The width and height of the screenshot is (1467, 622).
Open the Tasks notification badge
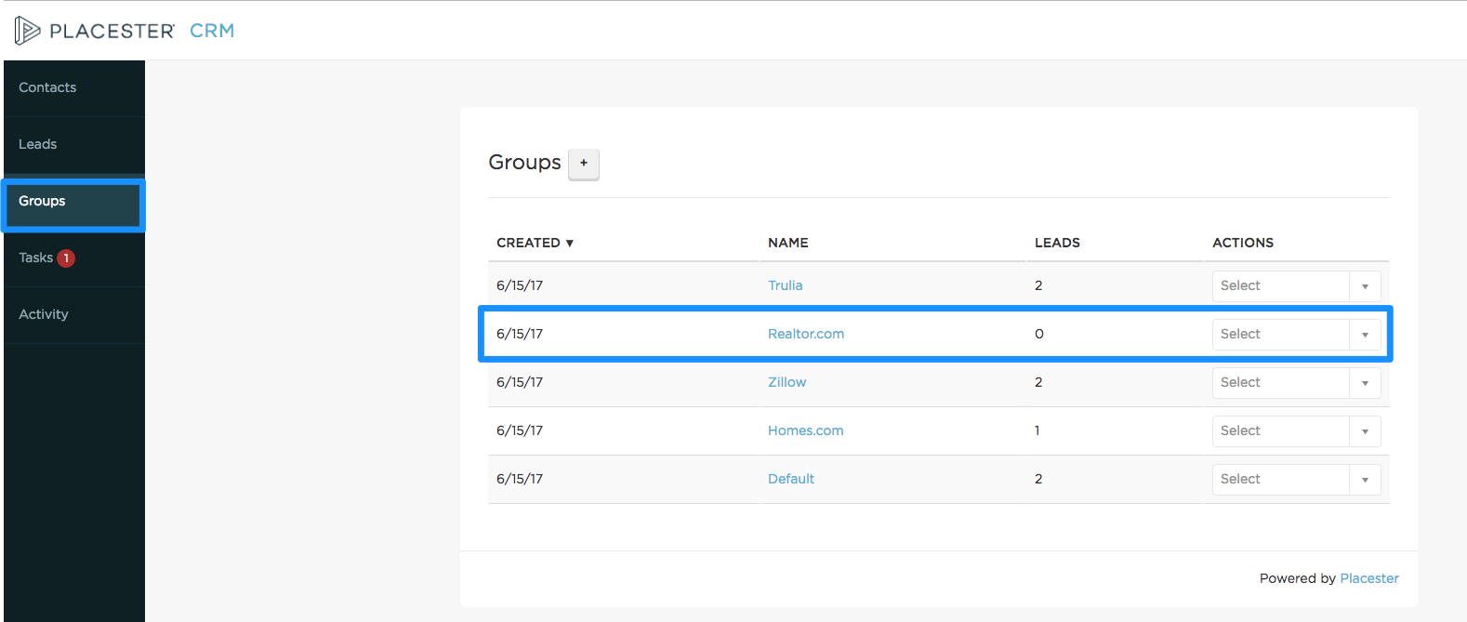(66, 258)
